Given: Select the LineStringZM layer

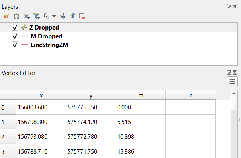Looking at the screenshot, I should [x=49, y=45].
